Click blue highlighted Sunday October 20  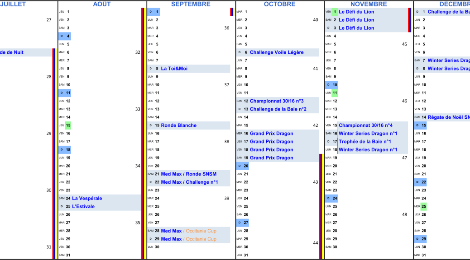coord(243,166)
